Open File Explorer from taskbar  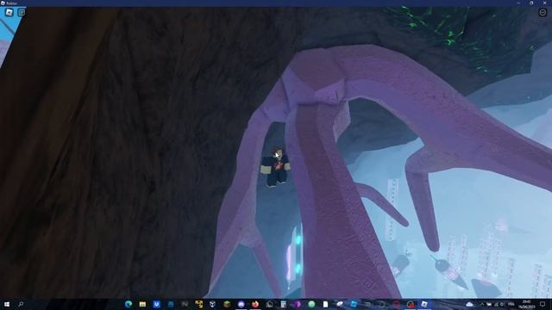tap(142, 304)
